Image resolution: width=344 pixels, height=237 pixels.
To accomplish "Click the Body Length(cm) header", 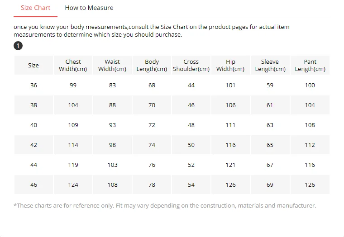I will tap(152, 66).
